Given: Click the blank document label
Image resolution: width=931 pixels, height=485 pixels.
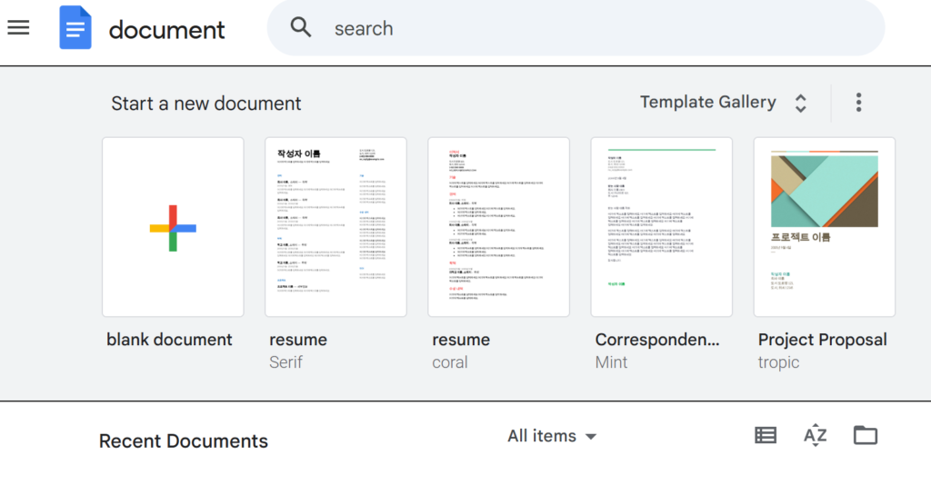Looking at the screenshot, I should click(169, 340).
